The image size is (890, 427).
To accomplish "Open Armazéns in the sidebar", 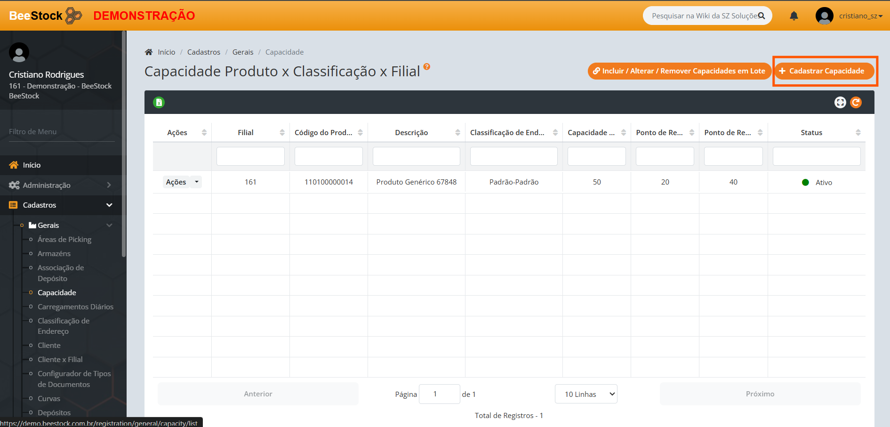I will [x=54, y=254].
